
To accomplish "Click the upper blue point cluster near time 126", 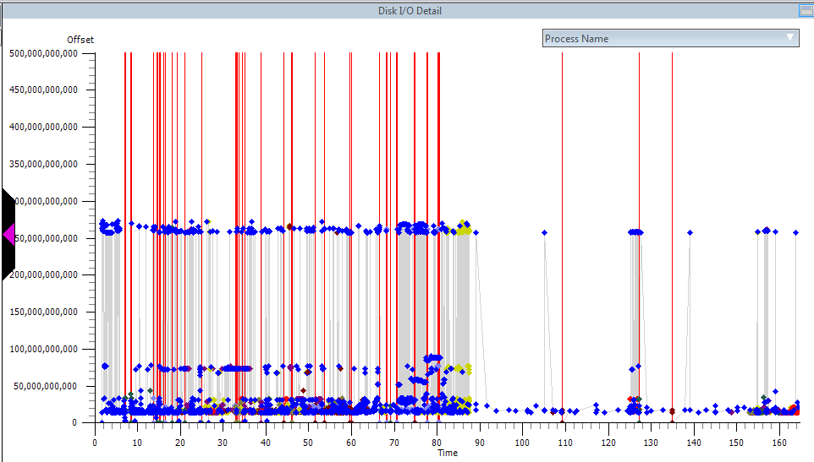I will tap(635, 232).
